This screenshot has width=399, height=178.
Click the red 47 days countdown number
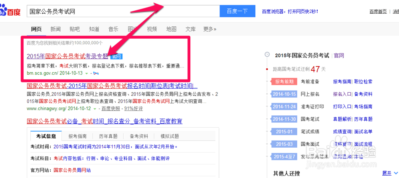click(315, 69)
